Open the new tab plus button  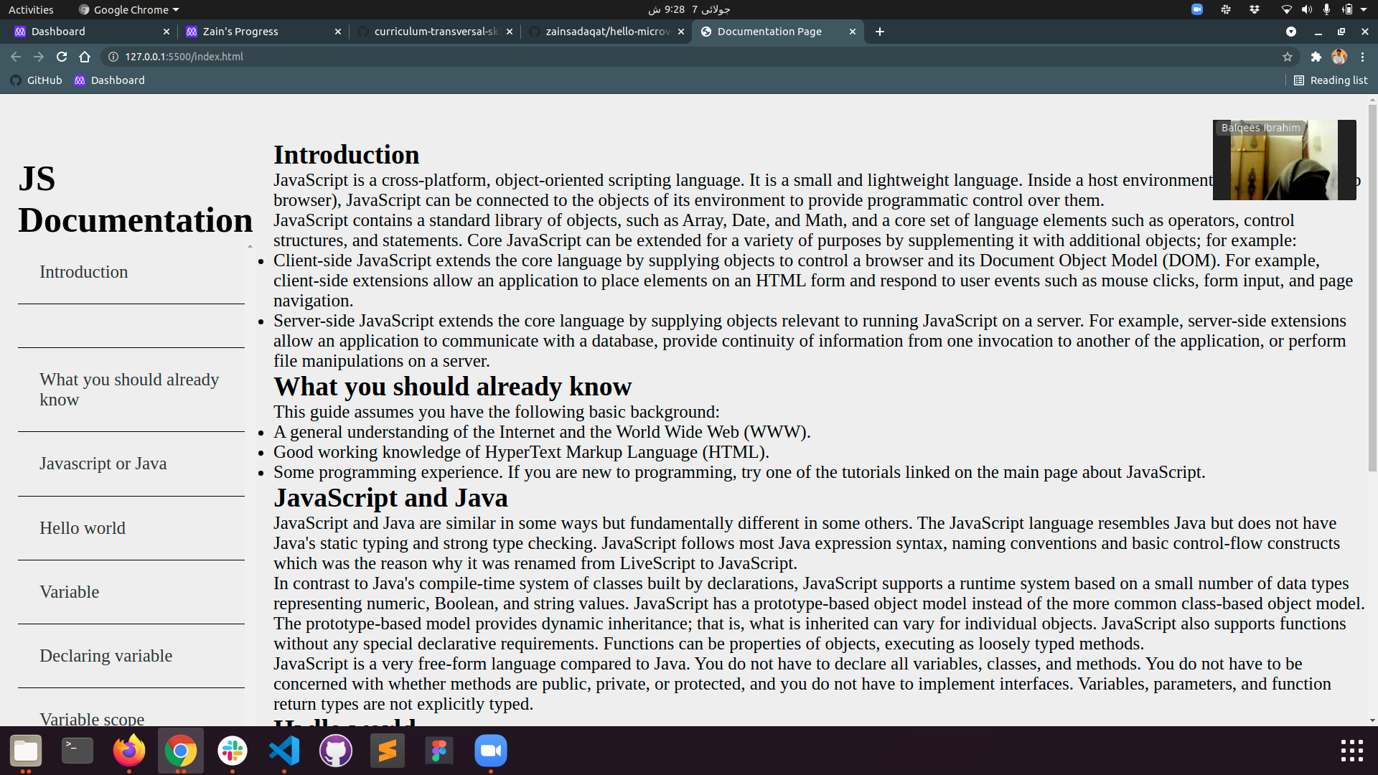pos(880,32)
